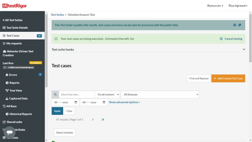Click 'Detailed Amazon Test' breadcrumb text
The image size is (252, 142).
point(81,15)
